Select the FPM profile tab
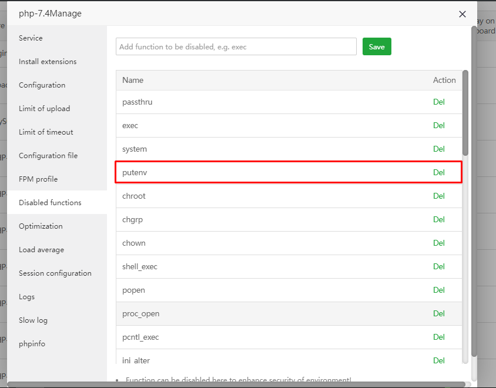This screenshot has height=388, width=496. click(x=38, y=179)
